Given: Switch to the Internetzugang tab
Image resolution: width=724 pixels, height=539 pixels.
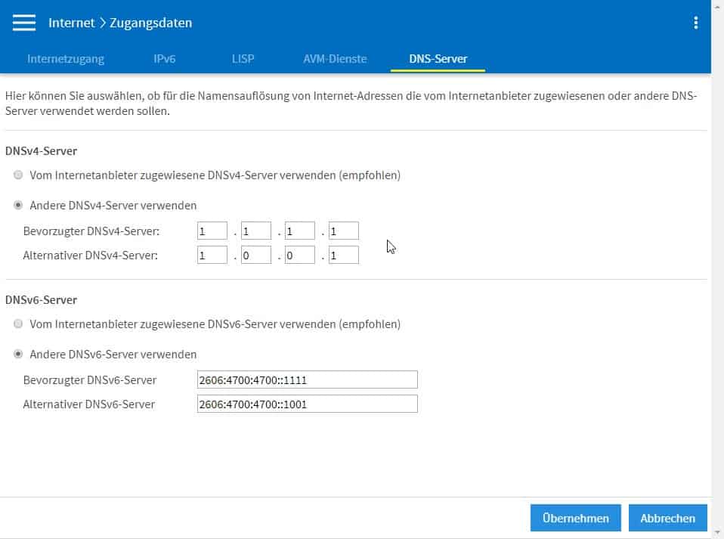Looking at the screenshot, I should click(66, 58).
